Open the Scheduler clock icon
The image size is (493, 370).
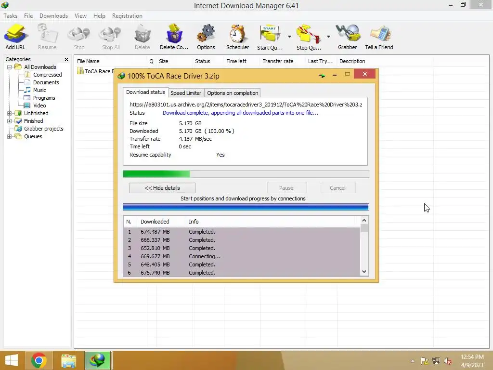[237, 37]
